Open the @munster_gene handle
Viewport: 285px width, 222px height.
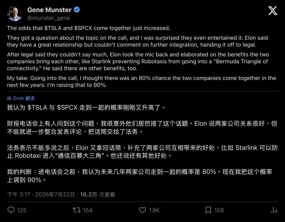click(49, 18)
